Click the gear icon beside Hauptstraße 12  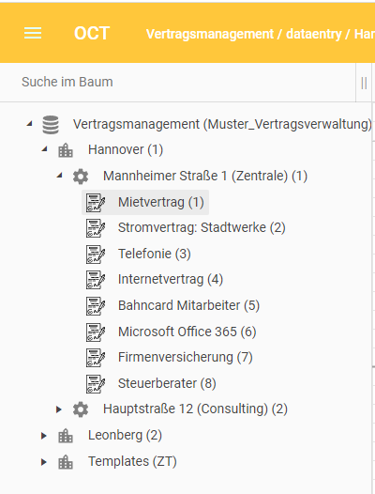click(x=81, y=409)
